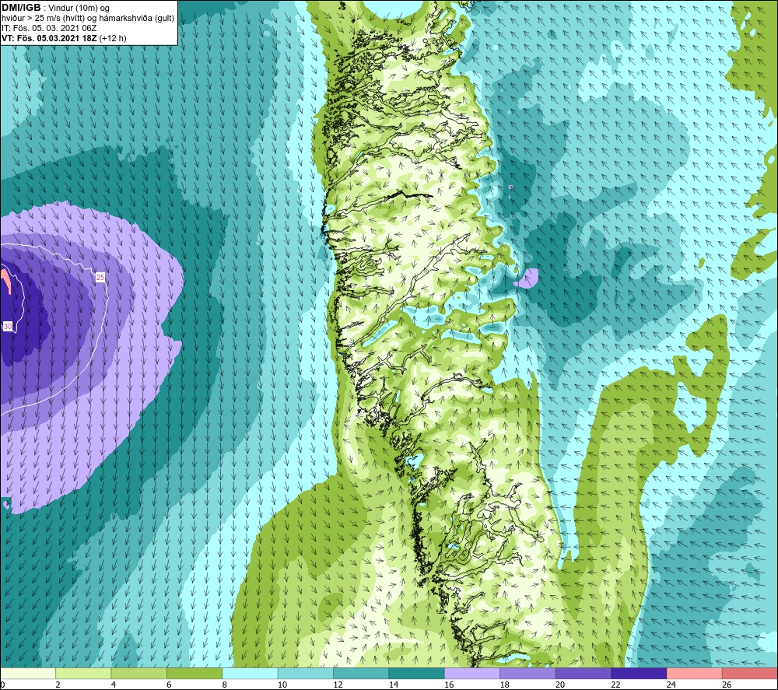Pick the 20–22 m/s purple legend swatch
778x690 pixels.
583,673
